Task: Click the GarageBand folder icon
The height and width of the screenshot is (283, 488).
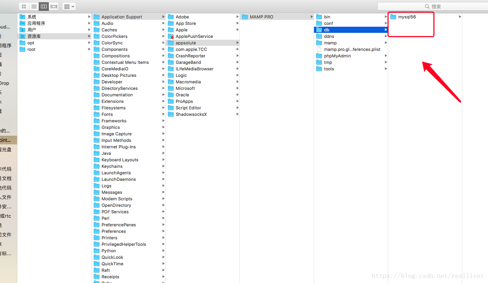Action: (x=171, y=62)
